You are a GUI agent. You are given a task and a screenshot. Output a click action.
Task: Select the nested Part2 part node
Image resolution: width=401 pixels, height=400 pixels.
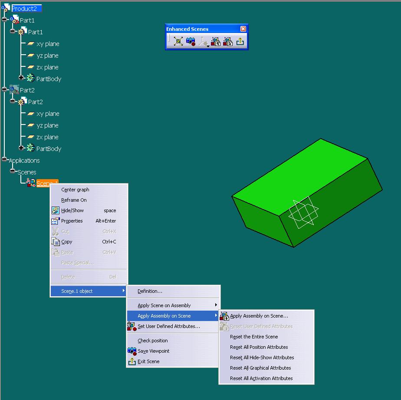click(x=35, y=102)
